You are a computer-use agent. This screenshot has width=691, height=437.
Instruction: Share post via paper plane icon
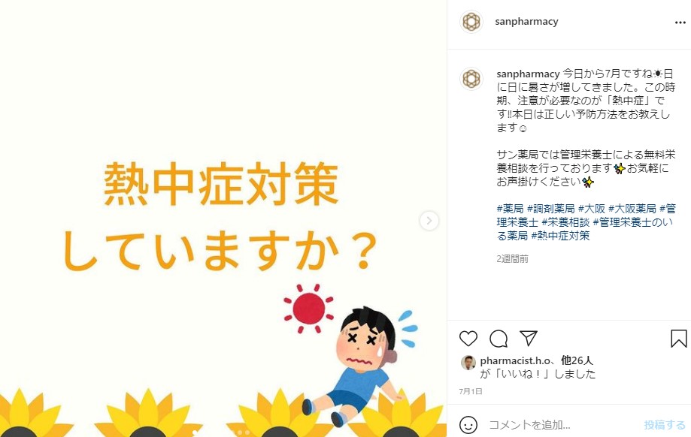529,338
